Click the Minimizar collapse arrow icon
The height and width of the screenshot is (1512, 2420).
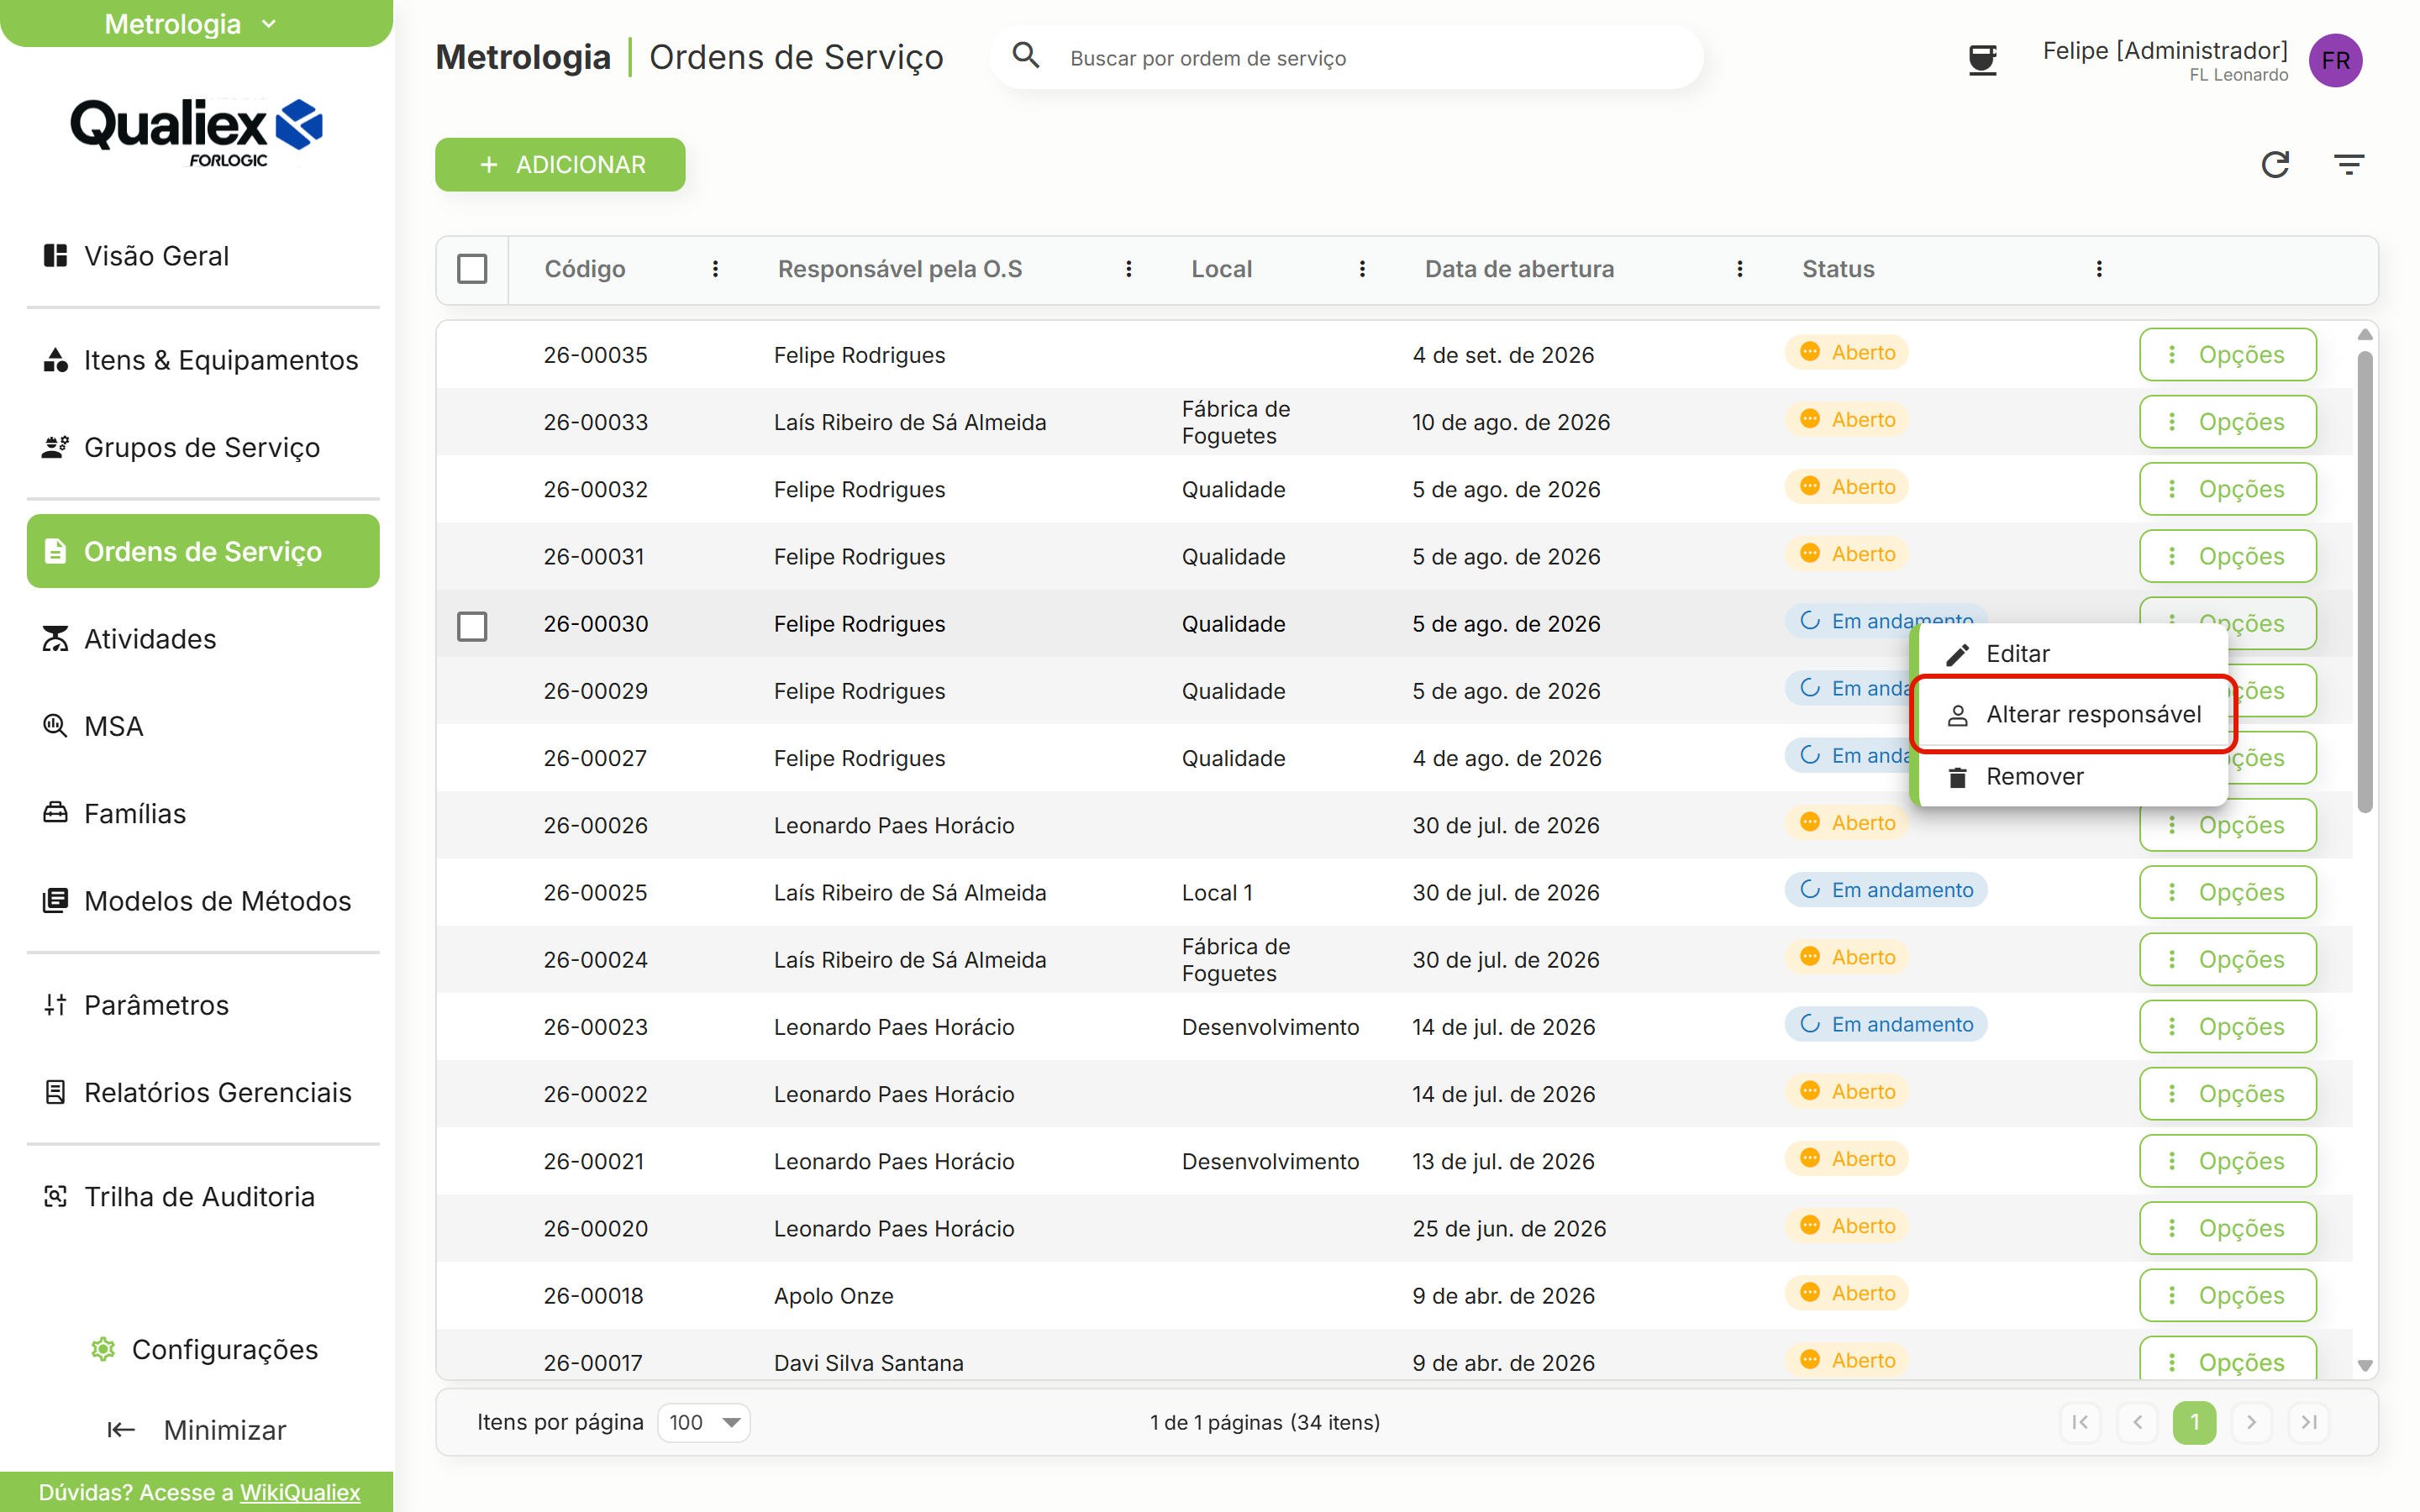(x=121, y=1430)
